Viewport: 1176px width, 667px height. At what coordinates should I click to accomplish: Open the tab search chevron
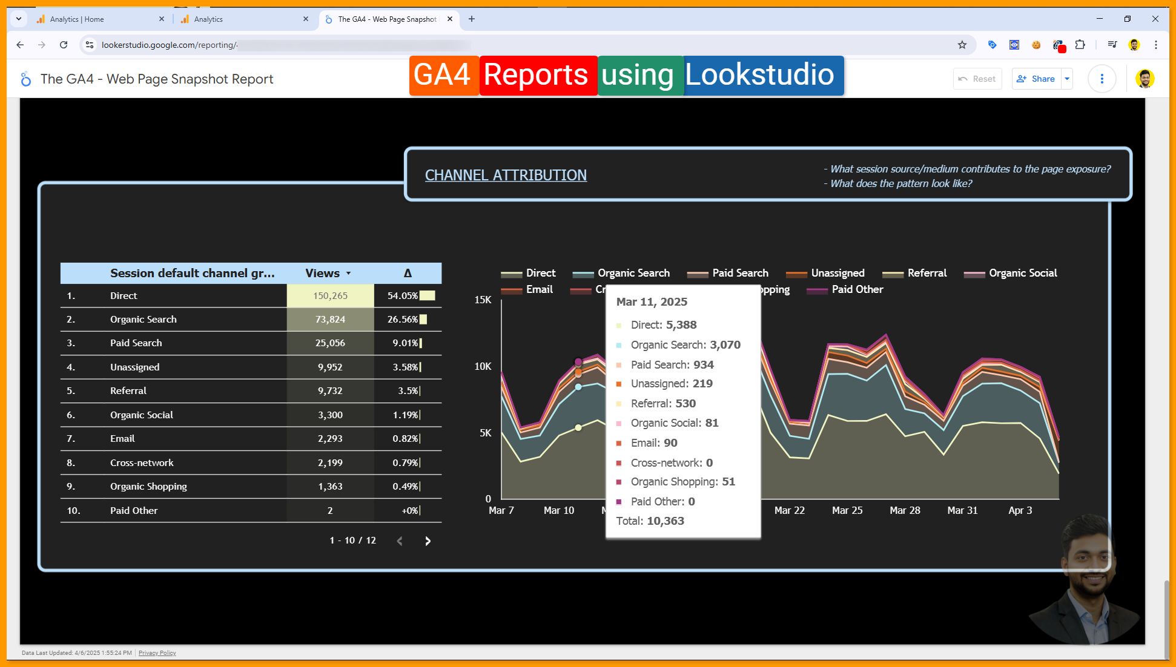(x=19, y=19)
